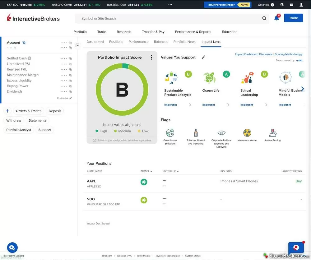Click the VOO effect leaf icon
The image size is (311, 260).
(144, 200)
